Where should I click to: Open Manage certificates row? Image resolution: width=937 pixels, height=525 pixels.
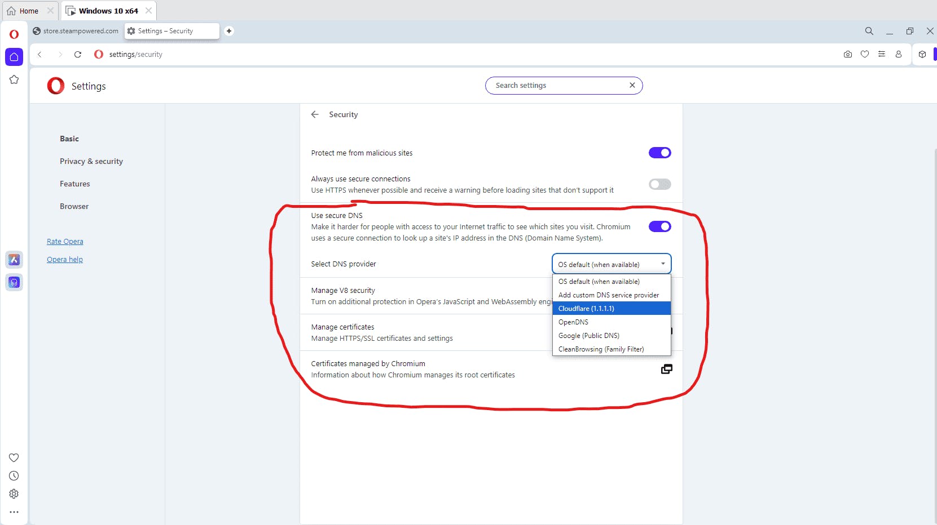tap(491, 332)
